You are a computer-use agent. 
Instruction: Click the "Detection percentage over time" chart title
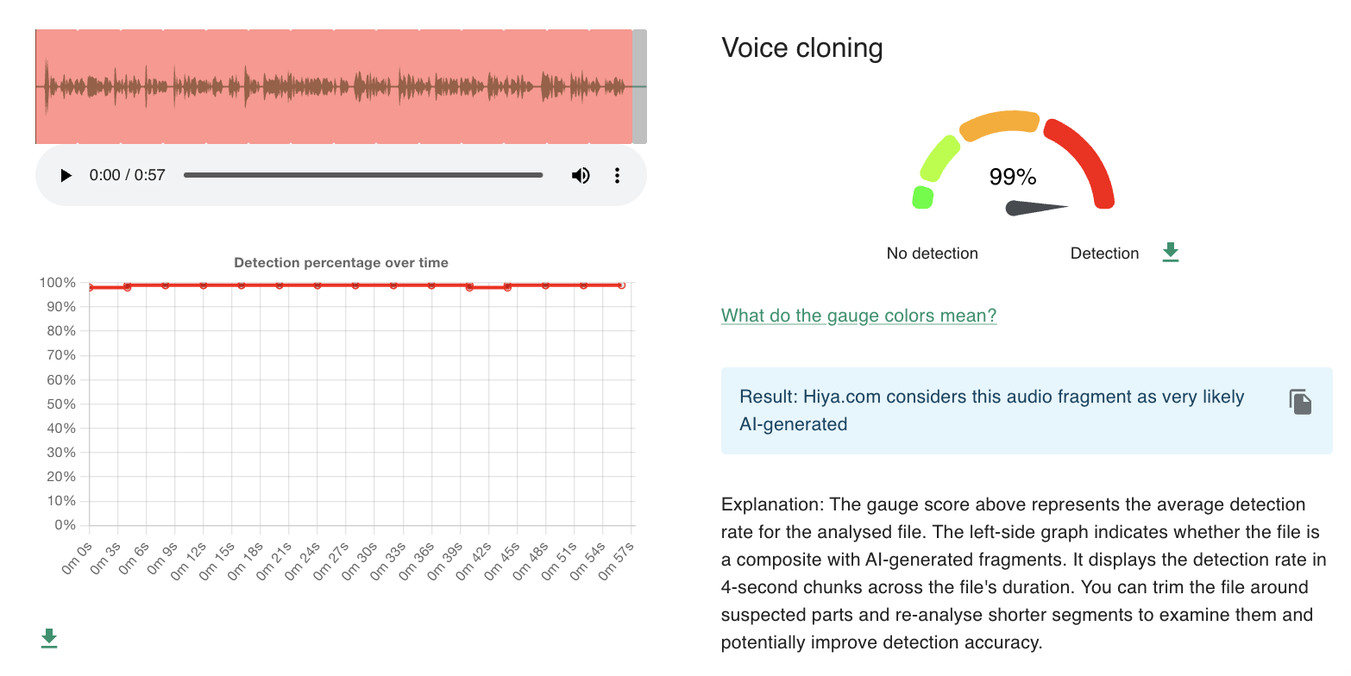coord(341,263)
